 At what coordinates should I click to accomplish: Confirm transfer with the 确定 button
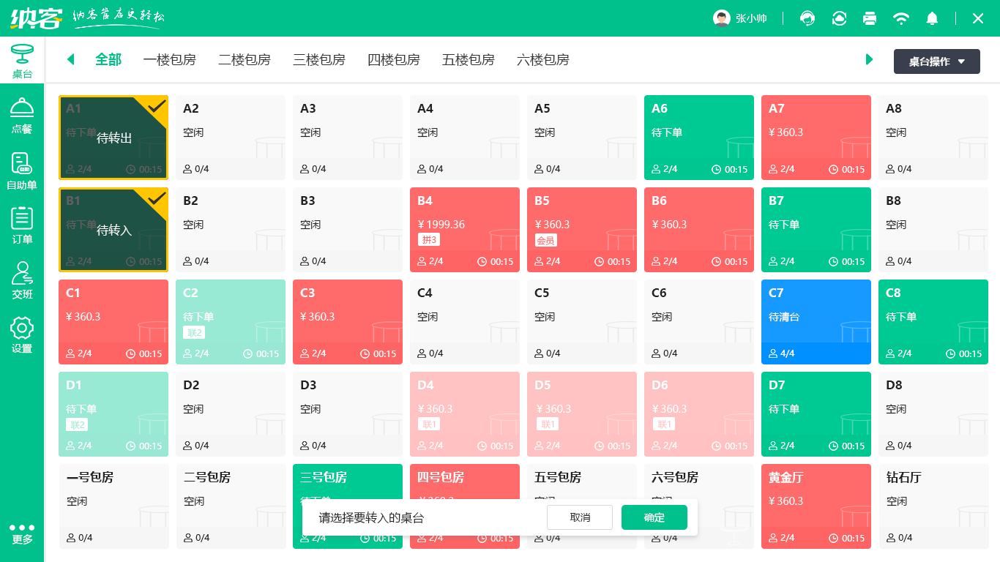[654, 517]
